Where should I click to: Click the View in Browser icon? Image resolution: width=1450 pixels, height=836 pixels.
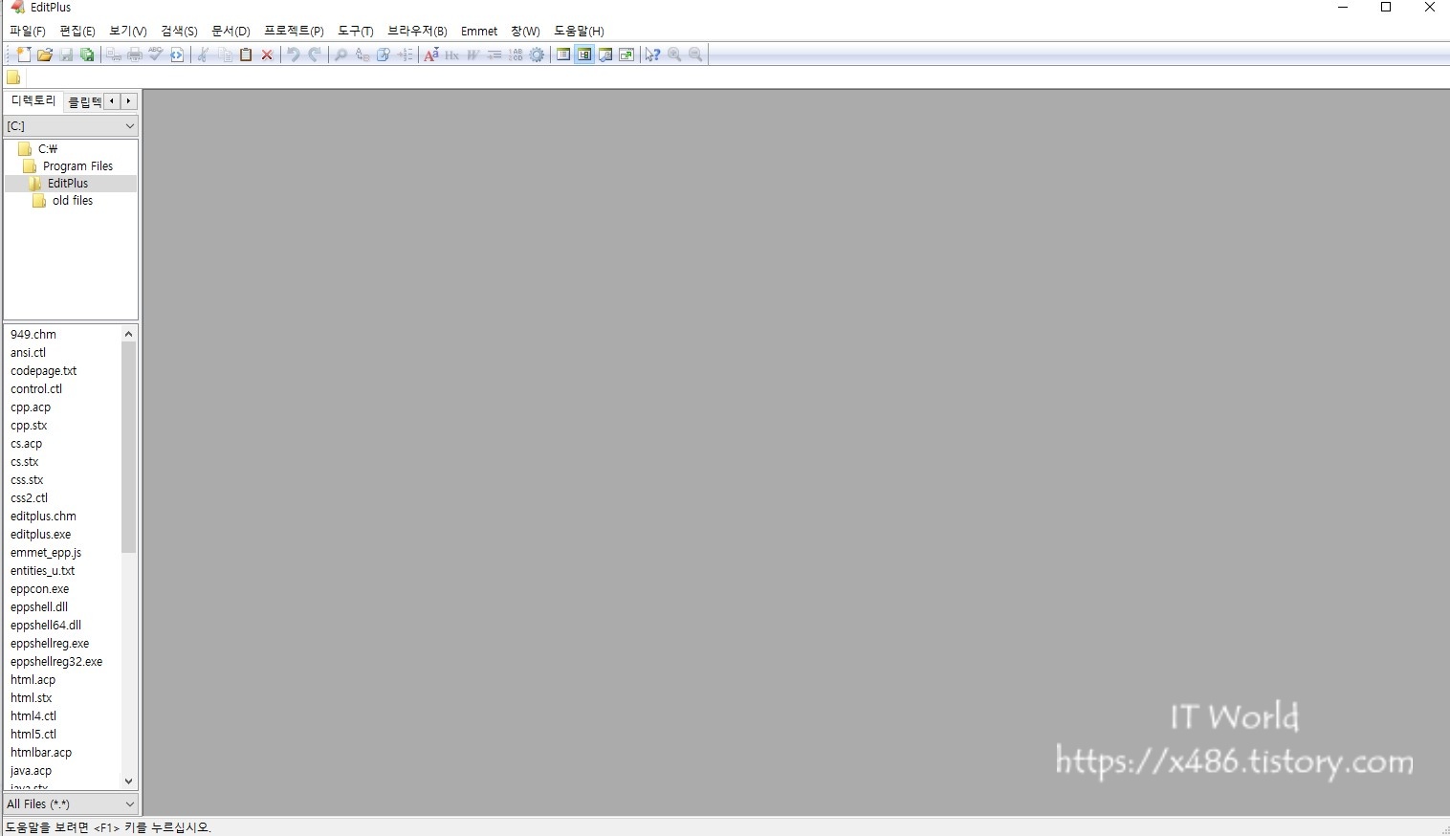177,55
